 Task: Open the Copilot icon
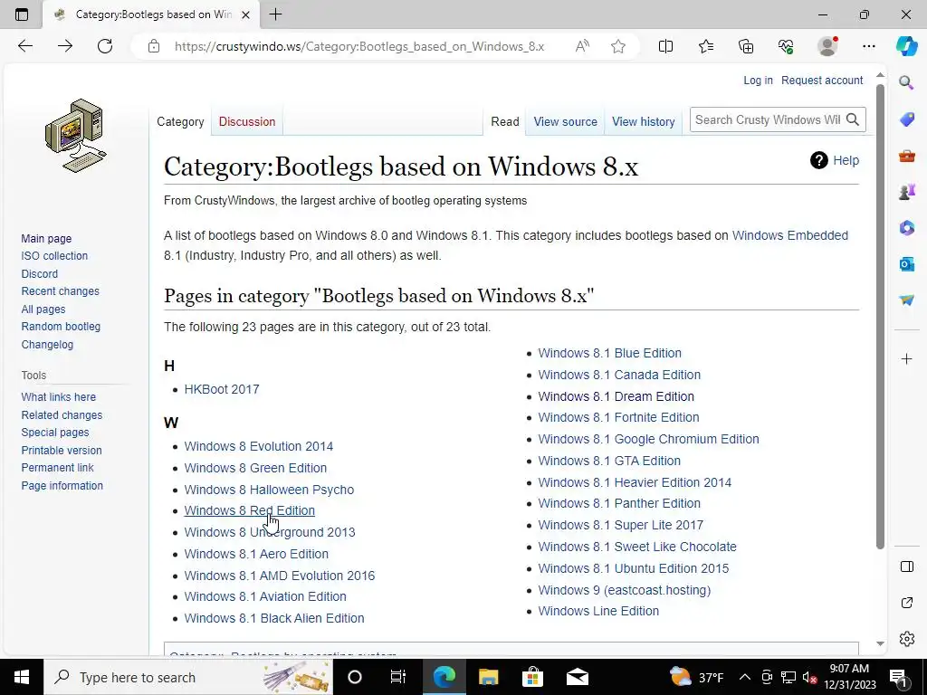click(906, 46)
